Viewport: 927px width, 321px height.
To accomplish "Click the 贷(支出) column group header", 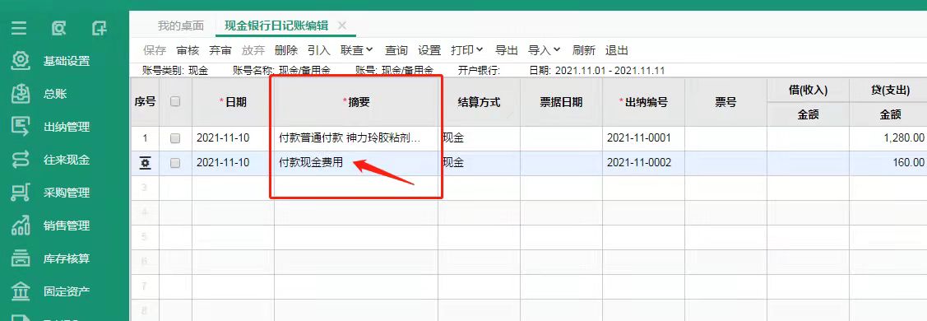I will pyautogui.click(x=888, y=90).
